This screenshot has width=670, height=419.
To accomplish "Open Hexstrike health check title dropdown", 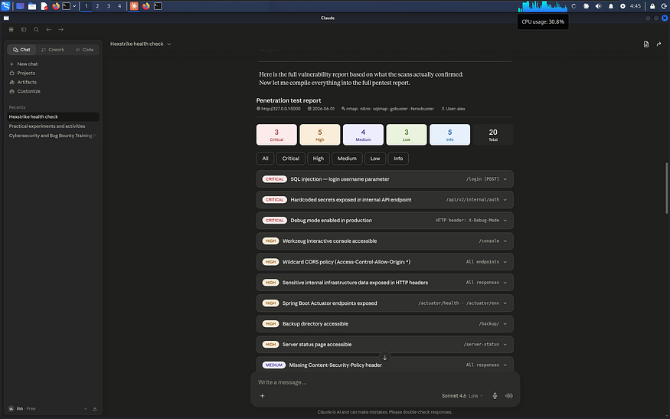I will [x=141, y=44].
